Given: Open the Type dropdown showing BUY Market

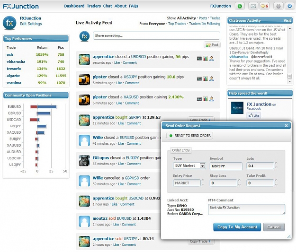Looking at the screenshot, I should click(x=189, y=166).
